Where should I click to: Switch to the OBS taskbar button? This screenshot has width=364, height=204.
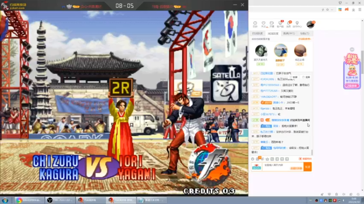(x=61, y=200)
